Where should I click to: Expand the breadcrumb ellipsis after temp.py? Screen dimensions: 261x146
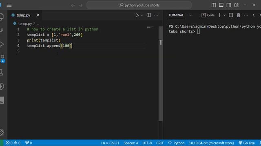38,24
